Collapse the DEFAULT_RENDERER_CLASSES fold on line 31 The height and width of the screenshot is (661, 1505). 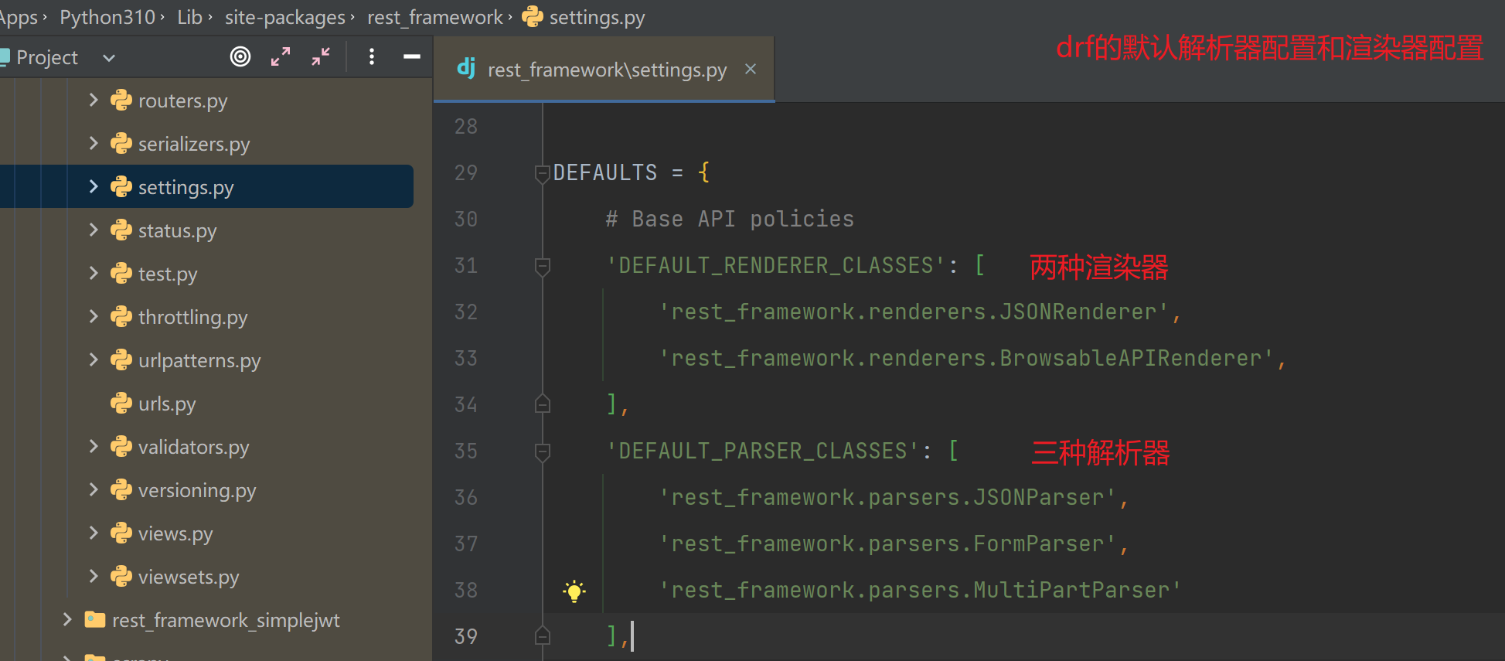[543, 267]
